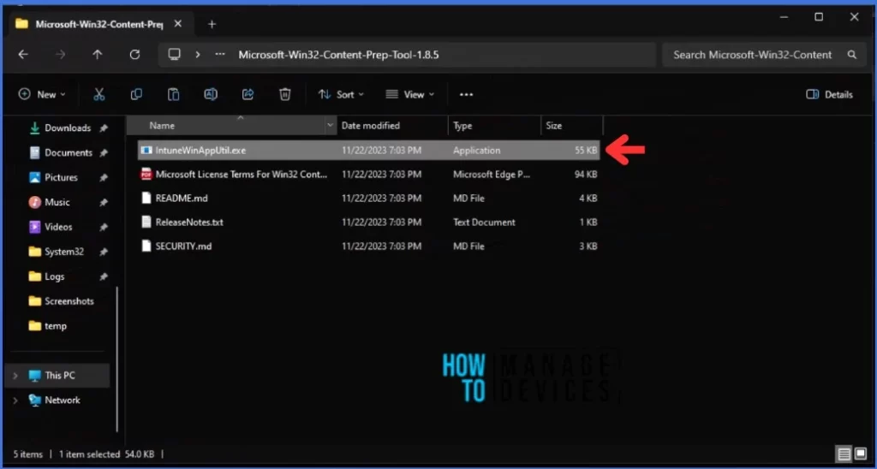Open hidden breadcrumb ellipsis in address bar
Image resolution: width=877 pixels, height=469 pixels.
coord(220,55)
